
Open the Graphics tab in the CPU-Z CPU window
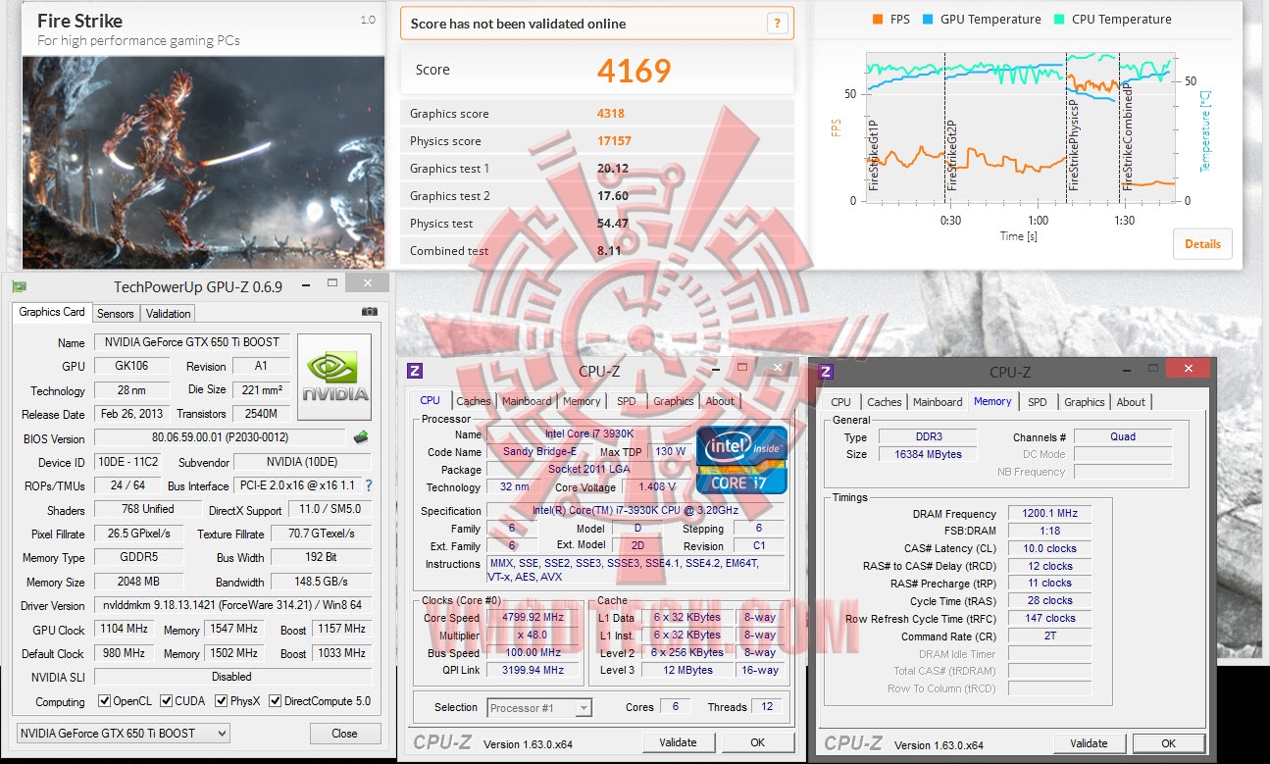[673, 401]
